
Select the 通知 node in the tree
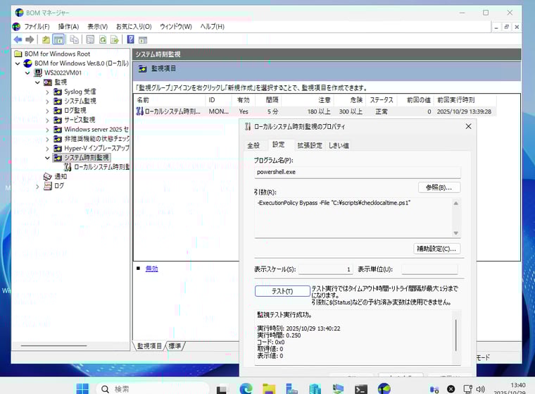pyautogui.click(x=61, y=176)
